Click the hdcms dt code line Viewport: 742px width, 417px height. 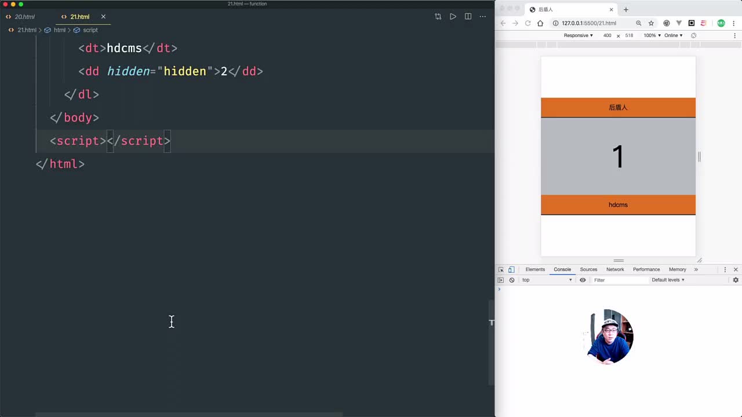128,48
